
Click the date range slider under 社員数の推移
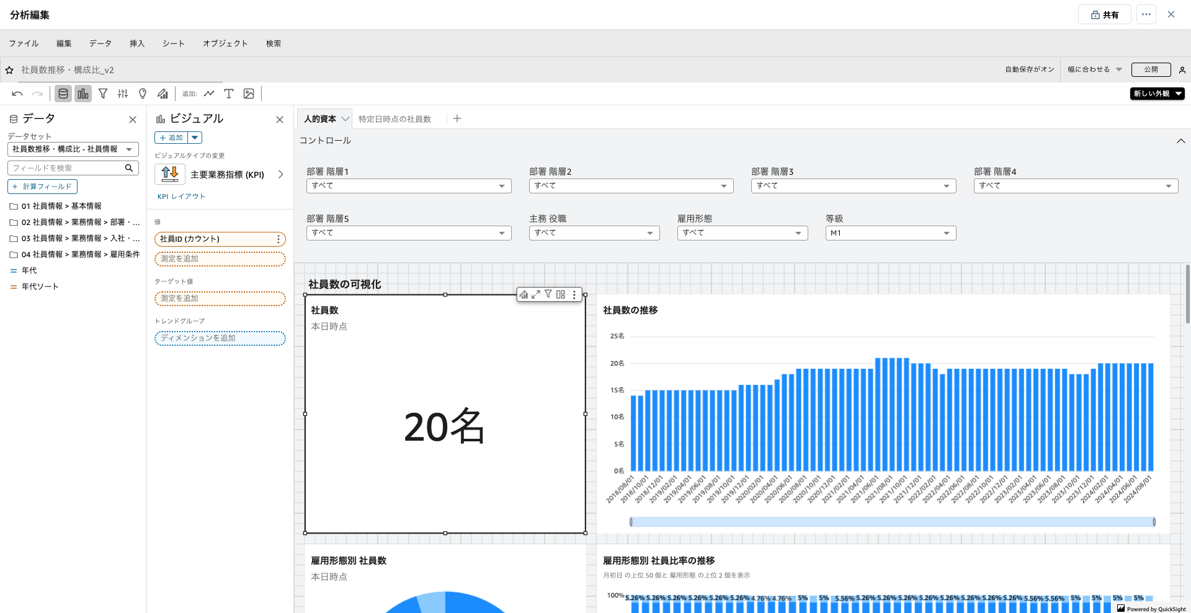[x=892, y=522]
